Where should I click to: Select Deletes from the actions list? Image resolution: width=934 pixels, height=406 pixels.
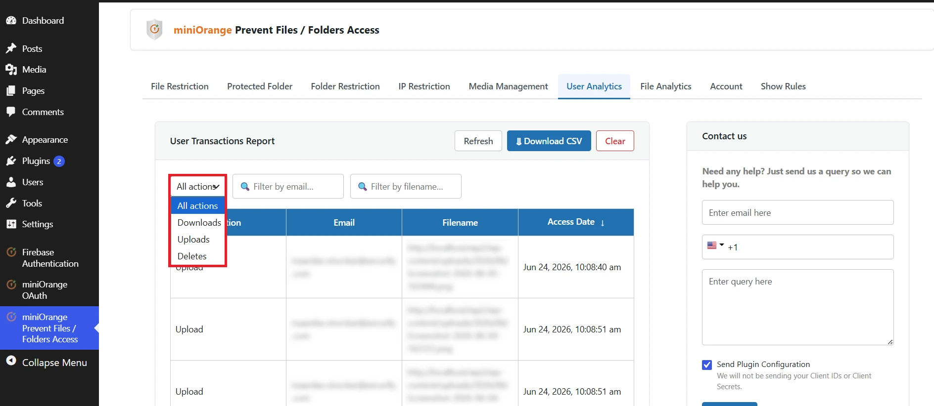click(198, 256)
